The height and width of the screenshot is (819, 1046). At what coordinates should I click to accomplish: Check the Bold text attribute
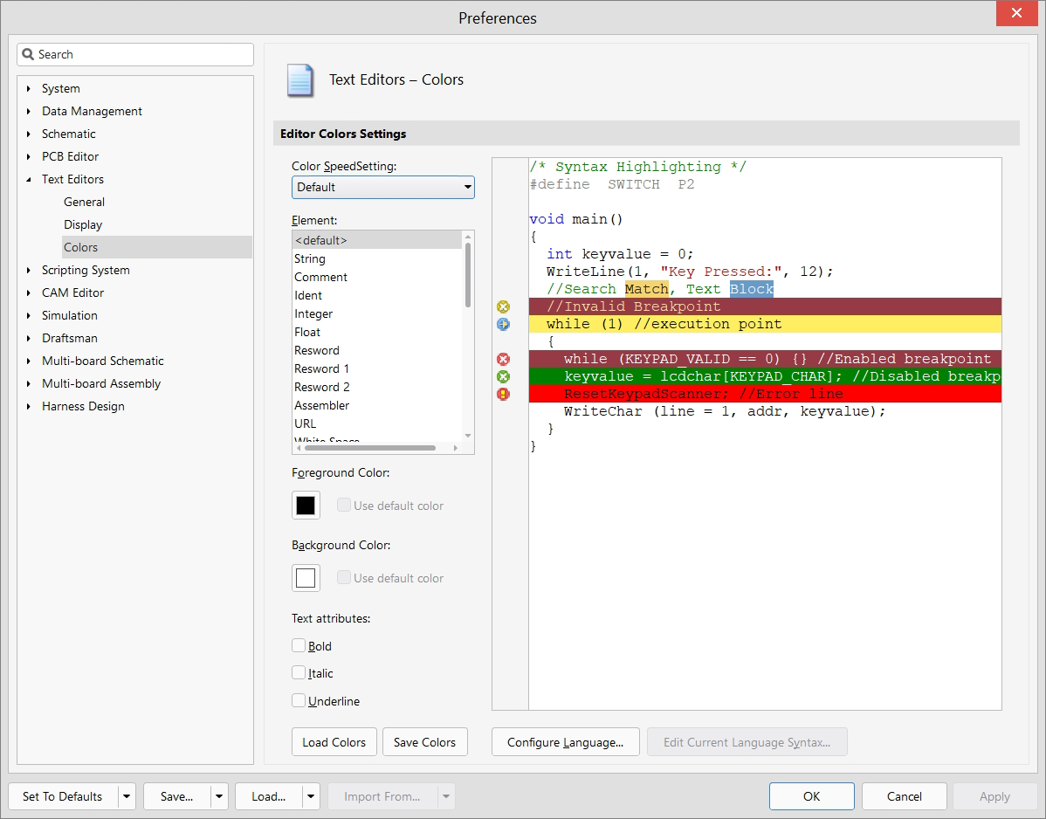pos(299,645)
